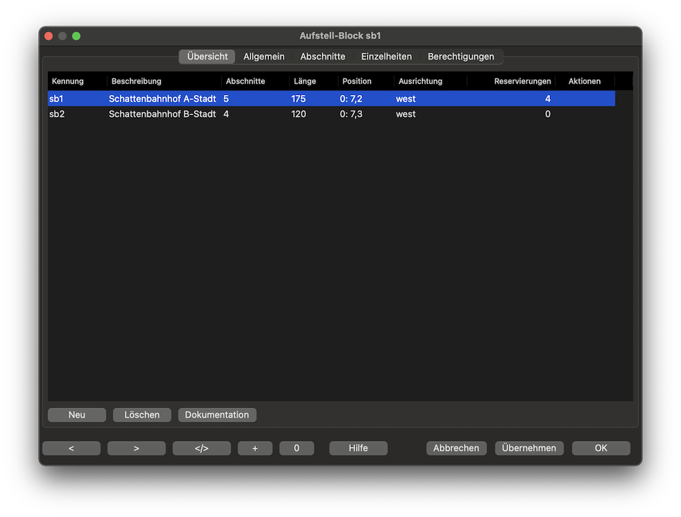This screenshot has height=517, width=681.
Task: Click the </> XML button
Action: click(x=202, y=448)
